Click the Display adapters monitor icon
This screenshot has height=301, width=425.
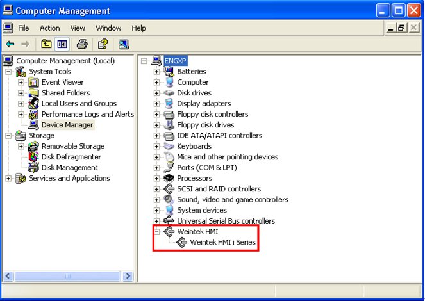pyautogui.click(x=169, y=103)
